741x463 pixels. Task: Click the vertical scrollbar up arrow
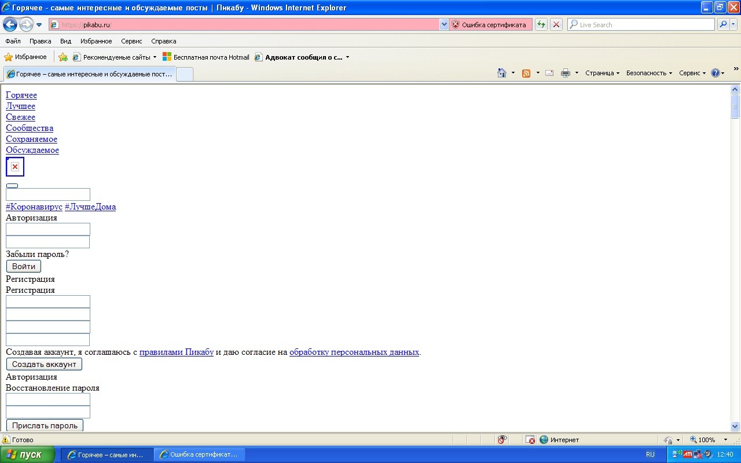pos(735,90)
